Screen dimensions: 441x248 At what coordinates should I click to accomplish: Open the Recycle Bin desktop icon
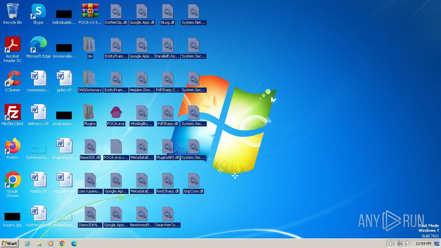tap(12, 14)
